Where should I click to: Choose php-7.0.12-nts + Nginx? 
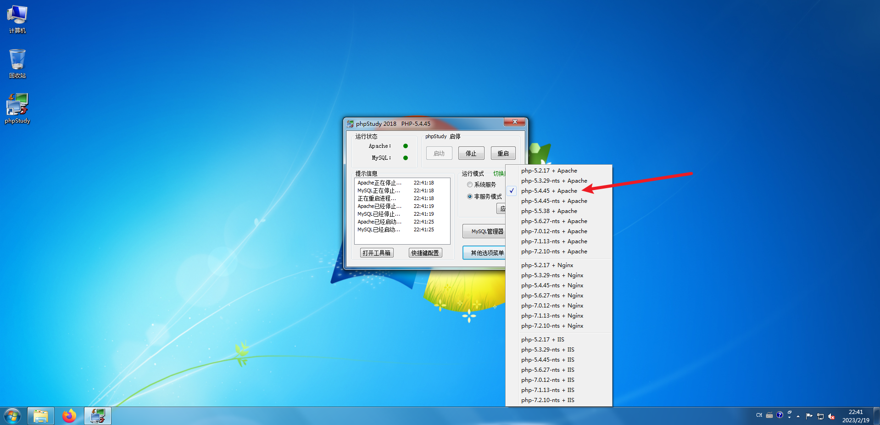click(x=559, y=306)
